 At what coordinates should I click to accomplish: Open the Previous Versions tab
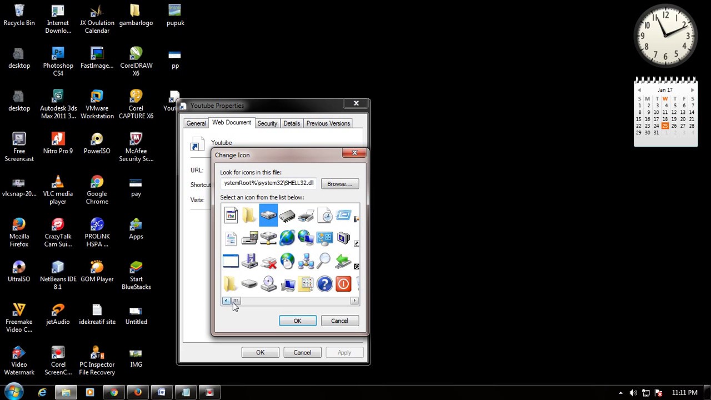pyautogui.click(x=328, y=123)
